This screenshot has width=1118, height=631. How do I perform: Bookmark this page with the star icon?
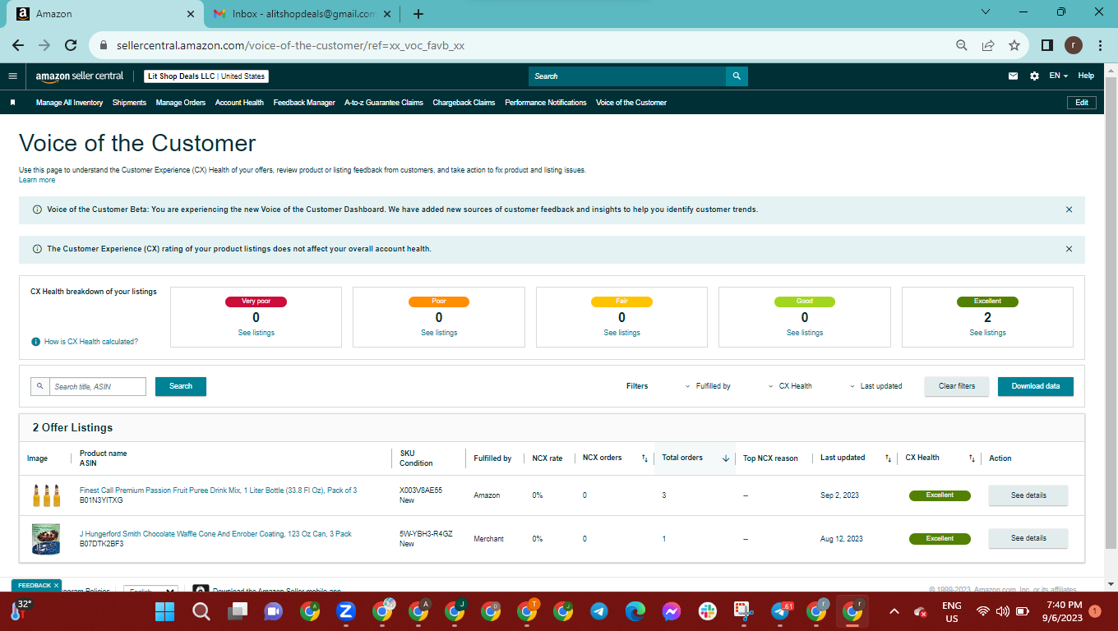1014,45
